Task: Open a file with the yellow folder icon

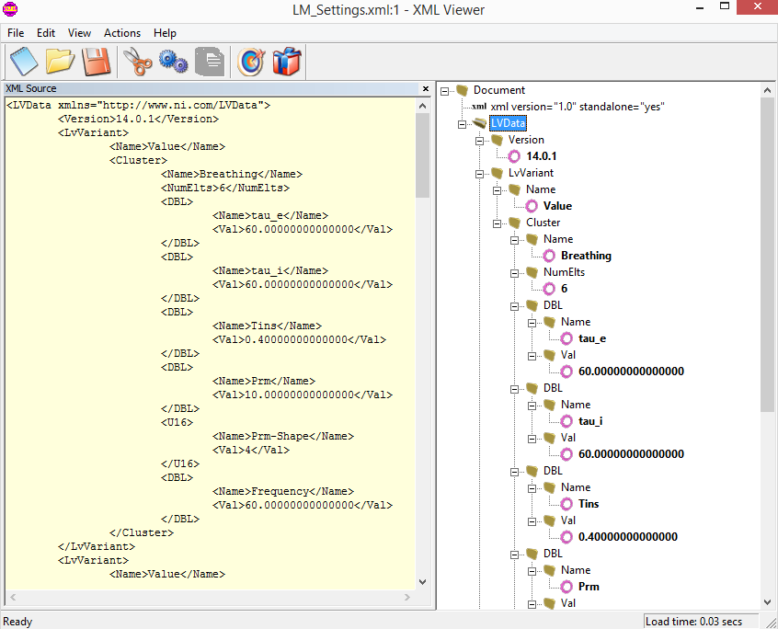Action: 60,62
